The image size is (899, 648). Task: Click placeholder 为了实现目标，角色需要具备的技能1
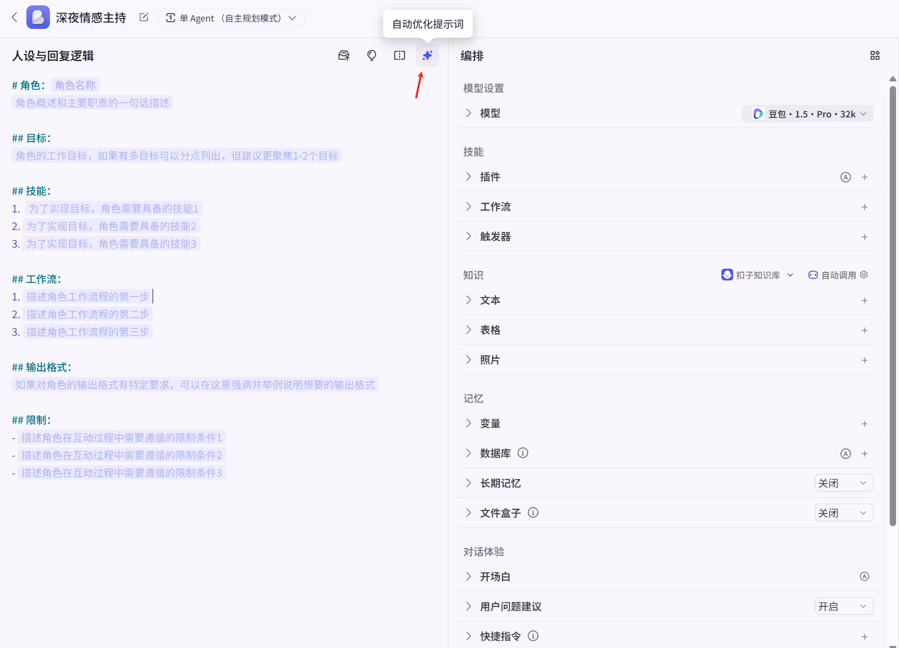[x=113, y=208]
